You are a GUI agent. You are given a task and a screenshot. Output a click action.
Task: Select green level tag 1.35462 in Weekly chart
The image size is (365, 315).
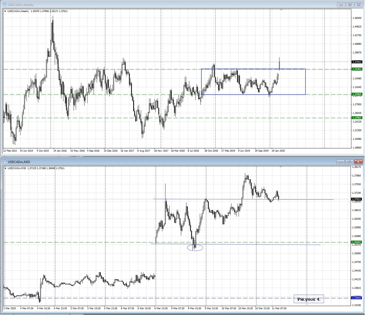tap(357, 69)
